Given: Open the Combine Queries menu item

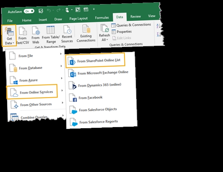Looking at the screenshot, I should [36, 116].
